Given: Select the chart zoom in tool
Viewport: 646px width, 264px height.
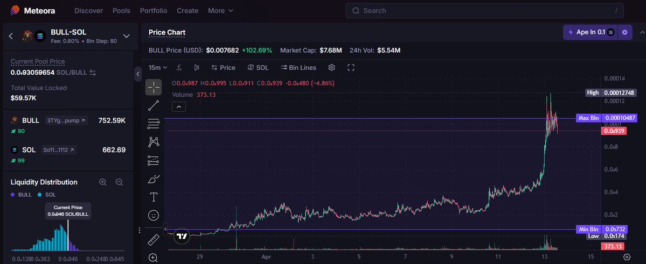Looking at the screenshot, I should click(x=154, y=258).
